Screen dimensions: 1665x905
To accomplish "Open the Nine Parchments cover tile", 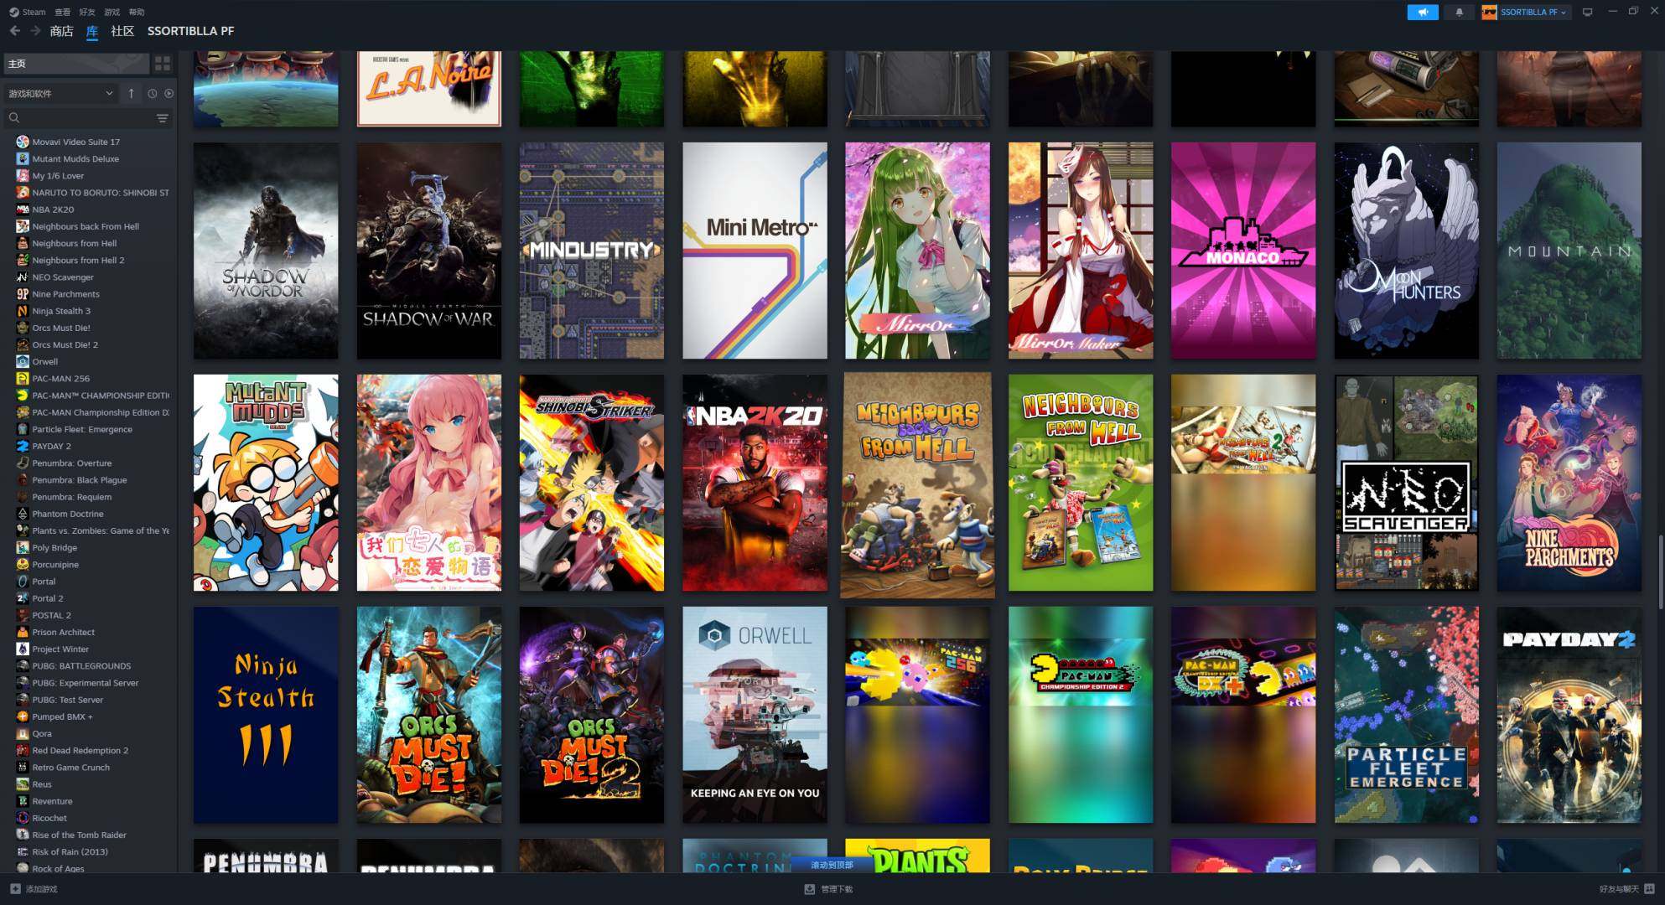I will pyautogui.click(x=1569, y=483).
